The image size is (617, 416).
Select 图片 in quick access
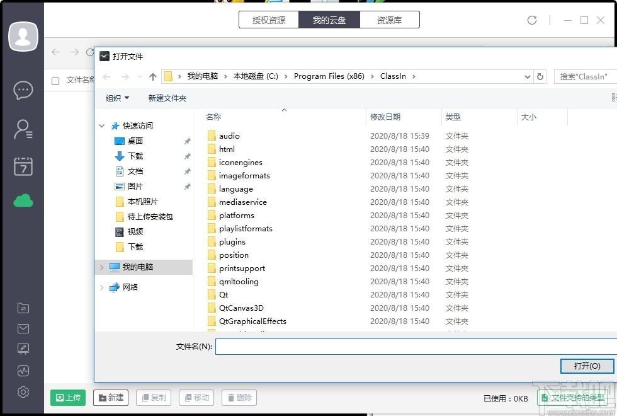pyautogui.click(x=135, y=187)
